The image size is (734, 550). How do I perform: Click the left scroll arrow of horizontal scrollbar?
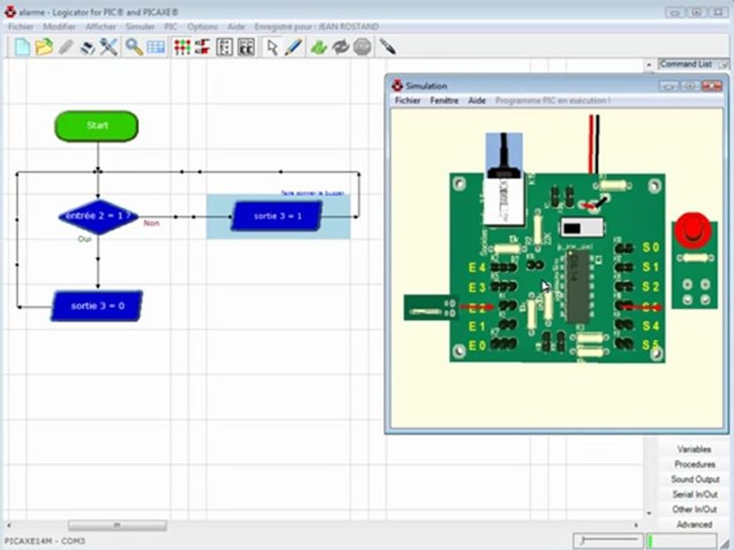tap(9, 526)
